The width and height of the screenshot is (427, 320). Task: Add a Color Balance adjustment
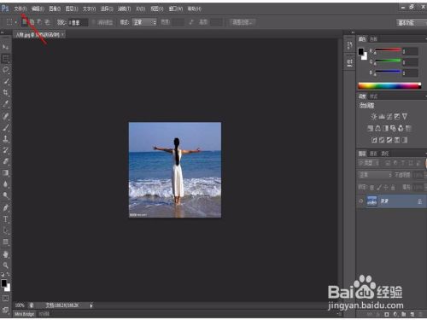click(377, 128)
